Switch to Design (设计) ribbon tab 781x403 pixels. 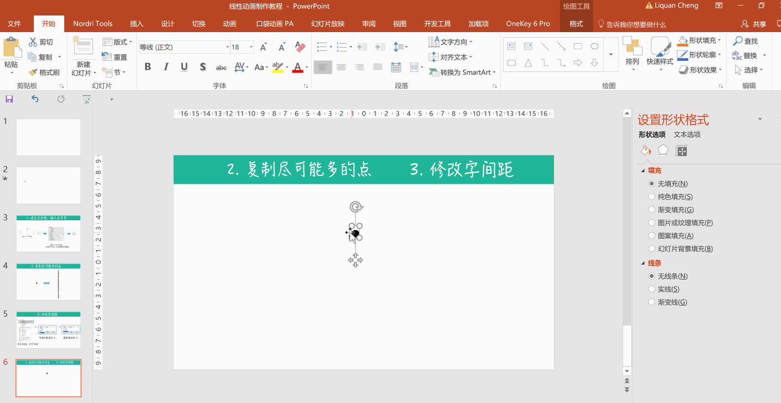click(x=168, y=24)
